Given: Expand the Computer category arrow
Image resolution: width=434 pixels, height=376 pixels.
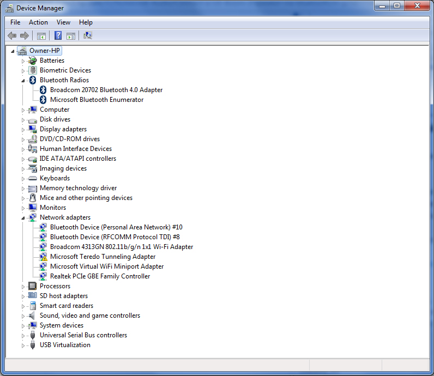Looking at the screenshot, I should [x=23, y=110].
